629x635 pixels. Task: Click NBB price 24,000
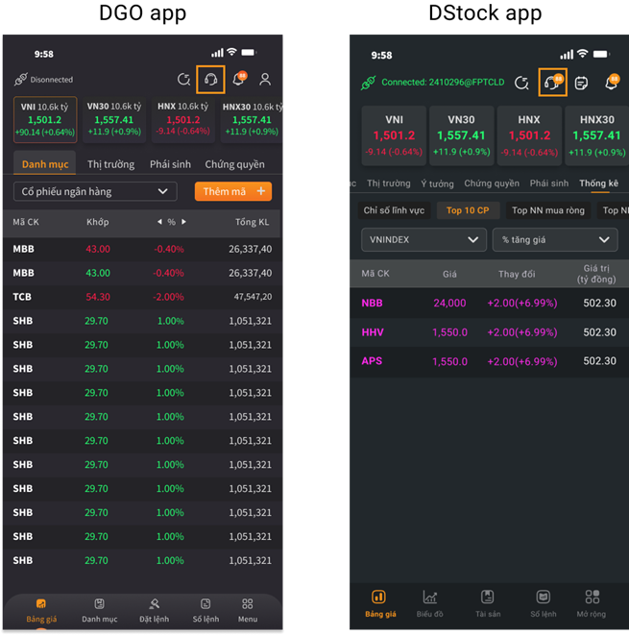coord(449,303)
